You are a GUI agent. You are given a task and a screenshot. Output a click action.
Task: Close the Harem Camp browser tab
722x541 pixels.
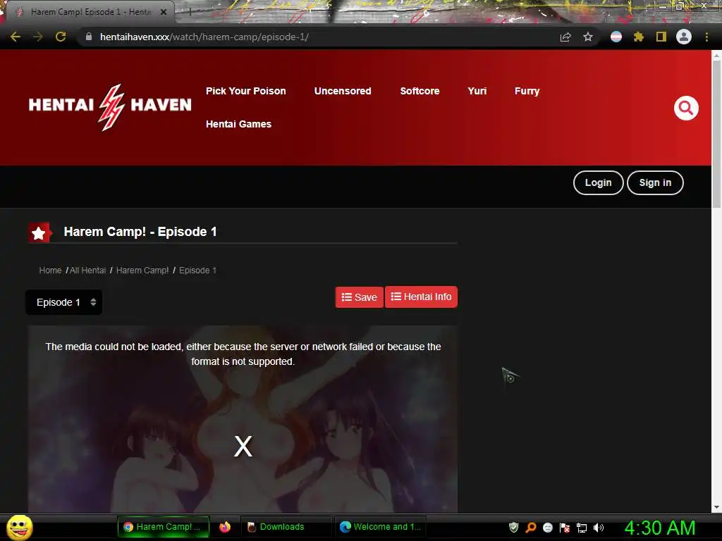click(164, 13)
